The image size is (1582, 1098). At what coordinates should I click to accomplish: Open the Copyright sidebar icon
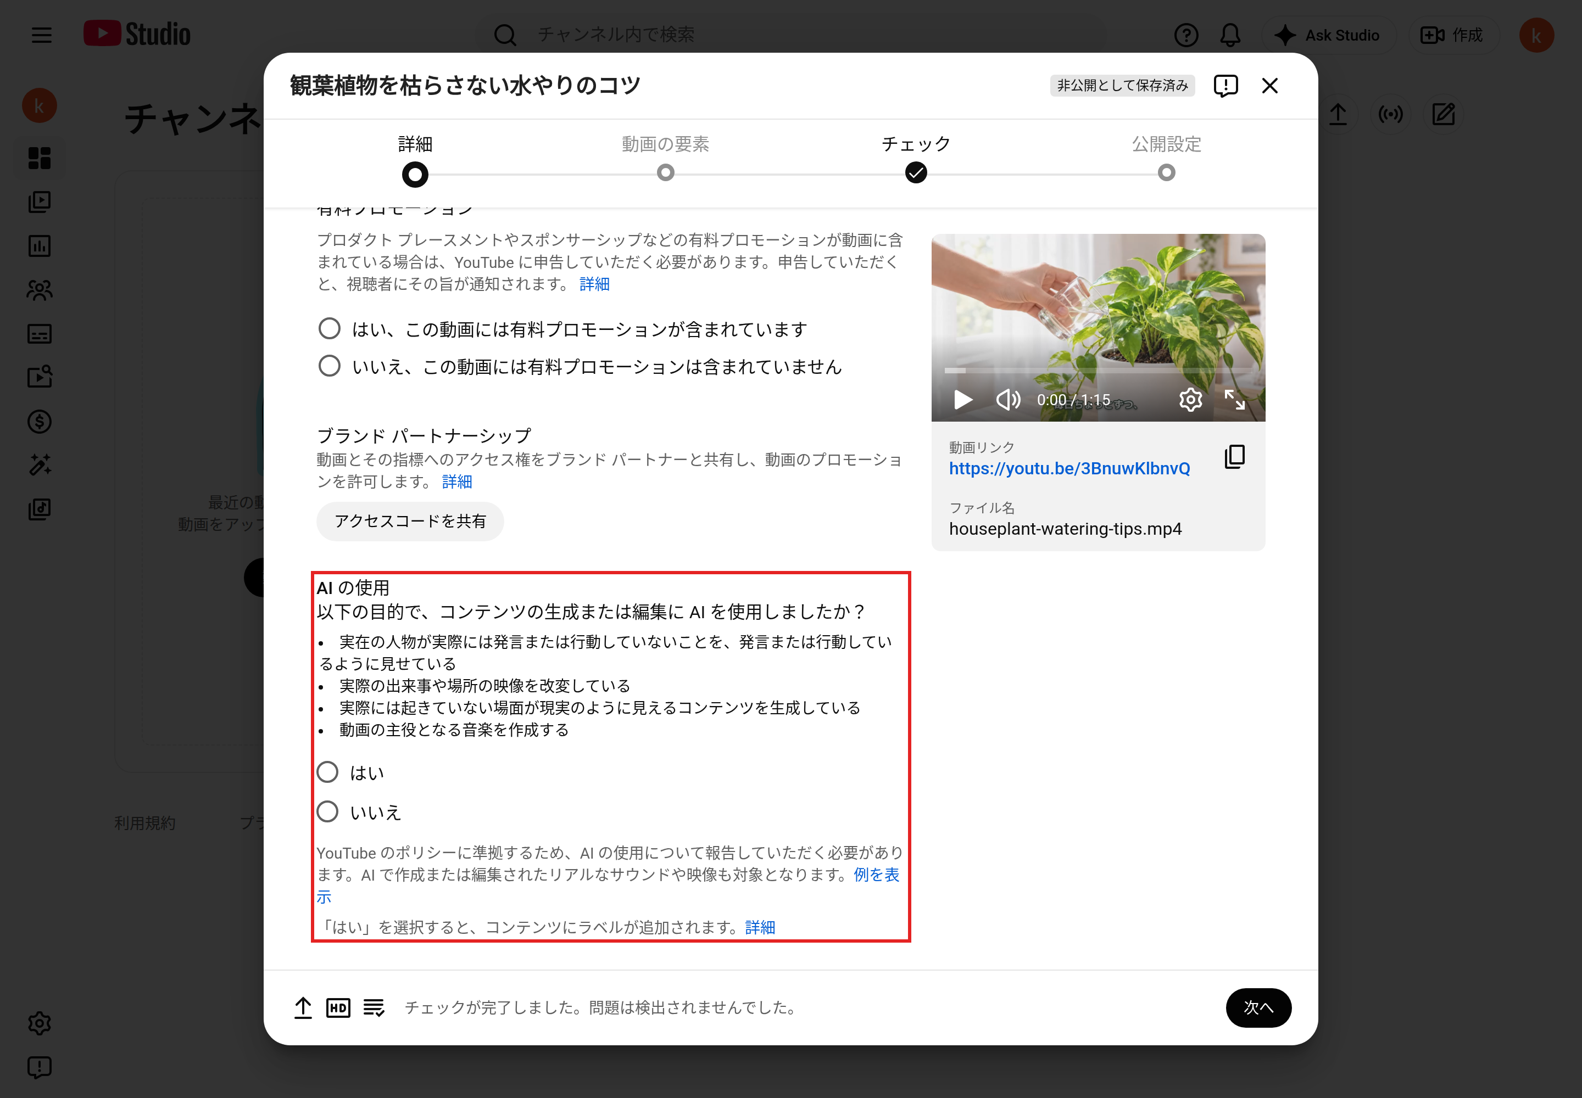[39, 377]
